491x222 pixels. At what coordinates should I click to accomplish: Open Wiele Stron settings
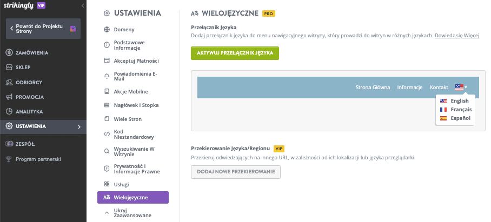[x=128, y=119]
